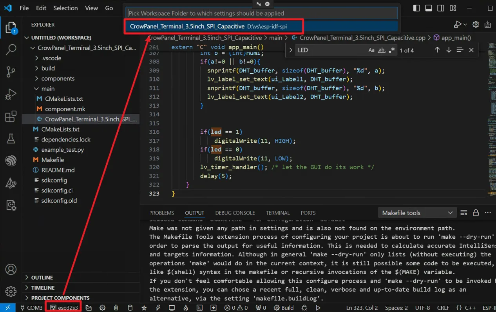Toggle the secondary side bar
The image size is (496, 312).
[441, 8]
